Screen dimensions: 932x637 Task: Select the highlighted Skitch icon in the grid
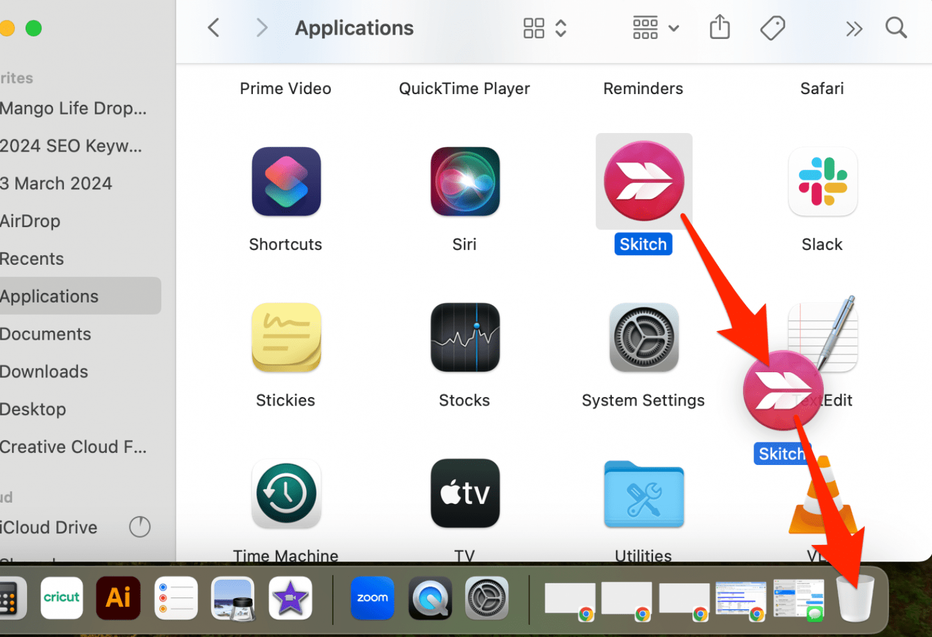click(x=644, y=182)
